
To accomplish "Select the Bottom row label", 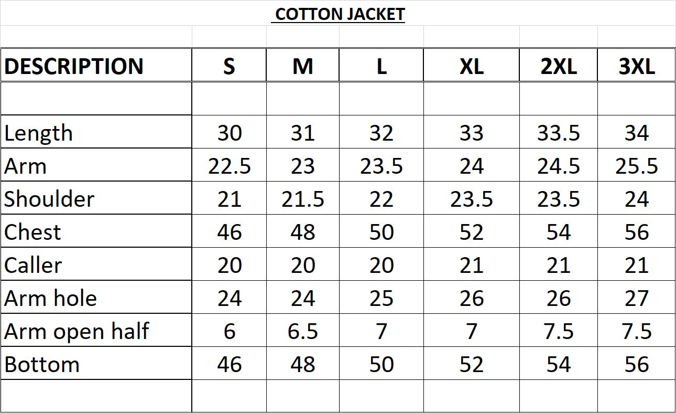I will pyautogui.click(x=42, y=365).
